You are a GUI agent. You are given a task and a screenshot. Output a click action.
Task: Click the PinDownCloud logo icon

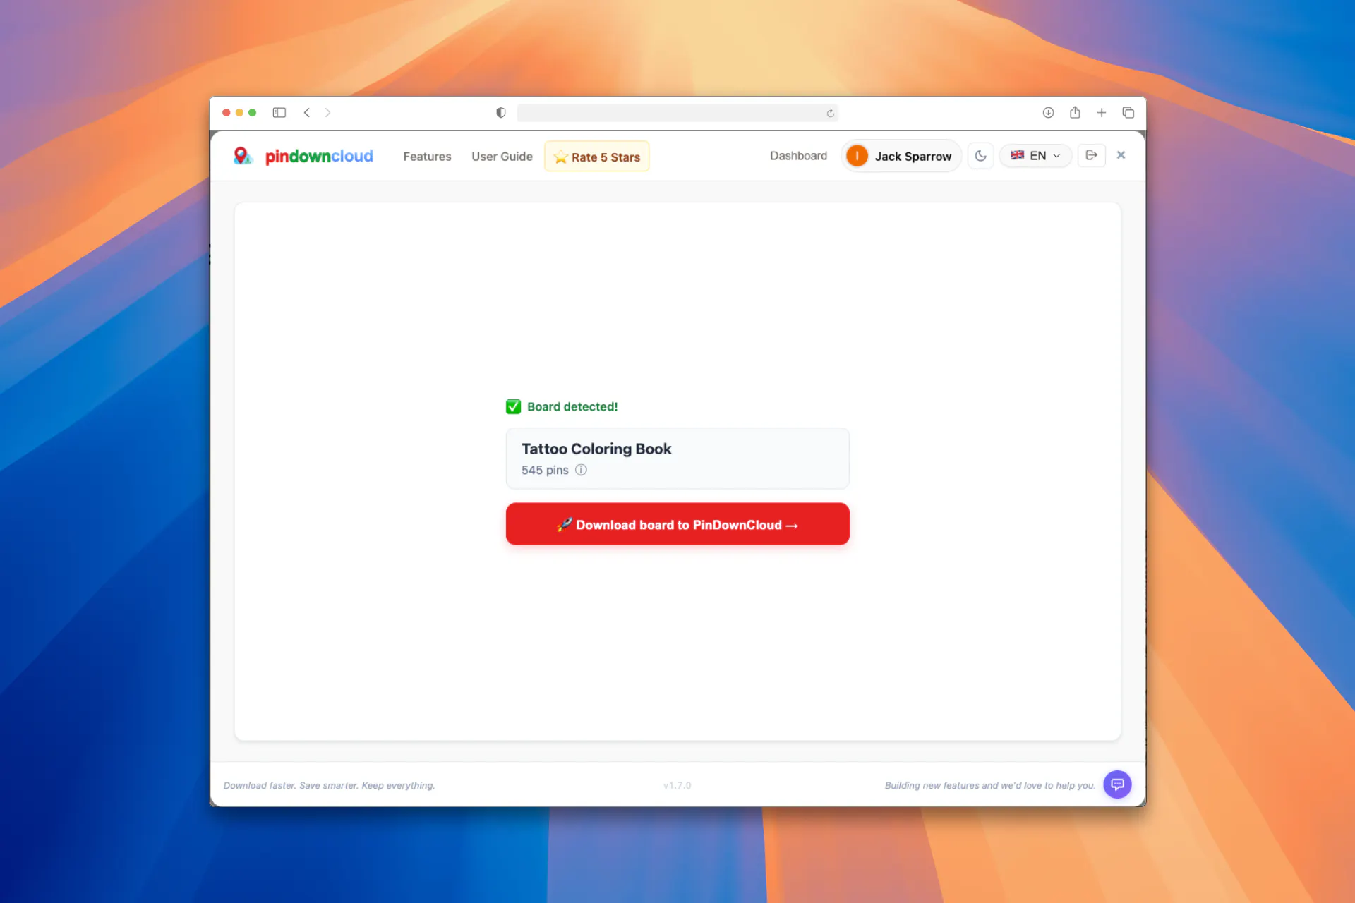coord(243,156)
